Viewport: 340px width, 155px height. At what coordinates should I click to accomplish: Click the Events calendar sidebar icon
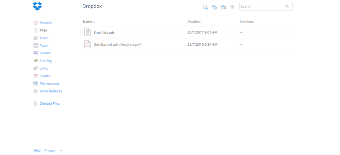[36, 76]
